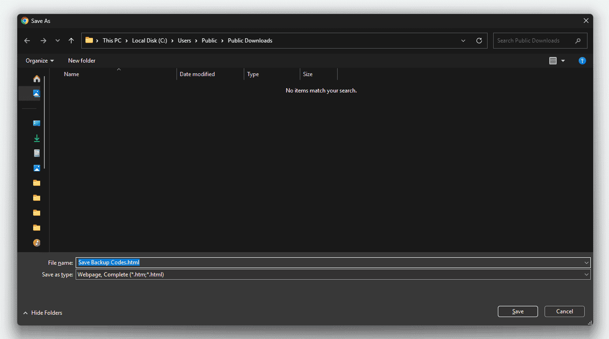Go forward using the right arrow

(43, 41)
